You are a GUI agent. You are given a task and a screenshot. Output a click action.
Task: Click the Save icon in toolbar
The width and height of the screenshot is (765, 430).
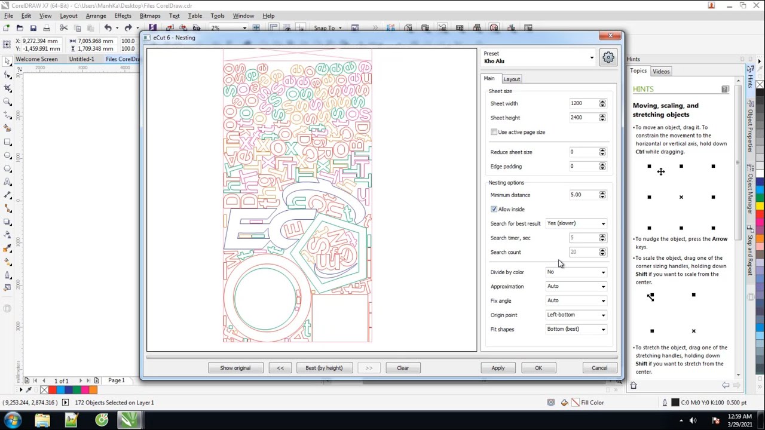coord(33,28)
